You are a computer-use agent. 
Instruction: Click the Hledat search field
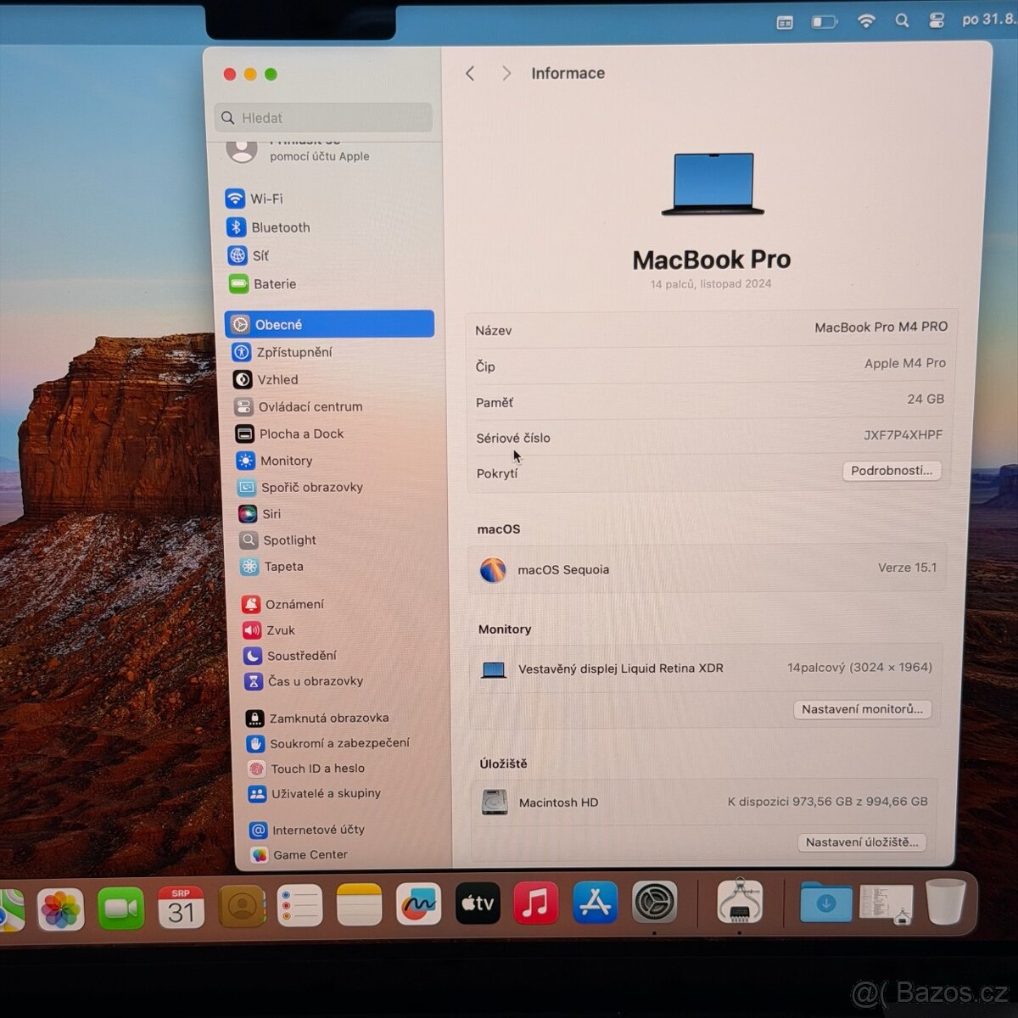324,118
